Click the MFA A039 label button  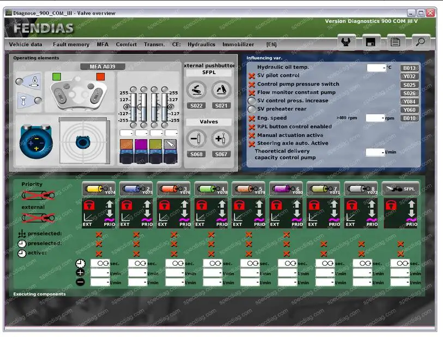(102, 66)
